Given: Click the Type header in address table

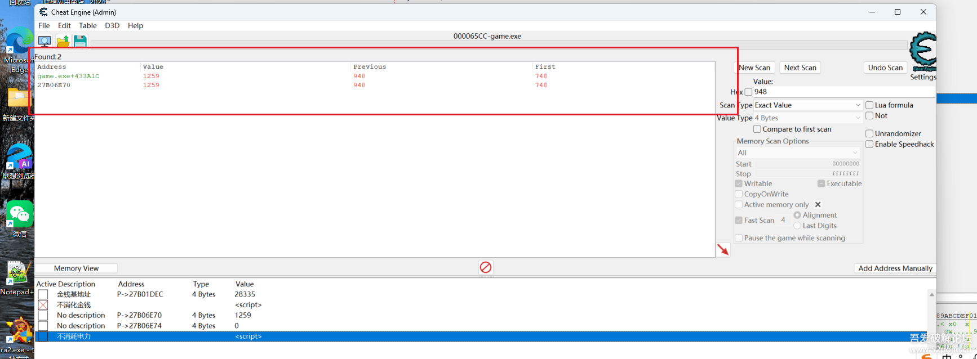Looking at the screenshot, I should click(201, 284).
